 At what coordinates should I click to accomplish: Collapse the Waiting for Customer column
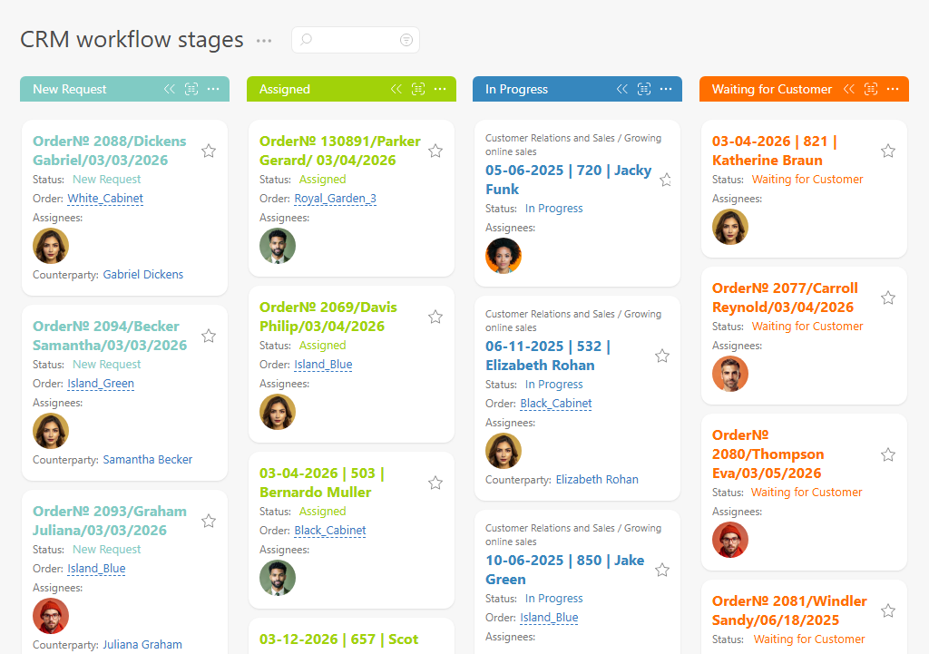[x=849, y=89]
